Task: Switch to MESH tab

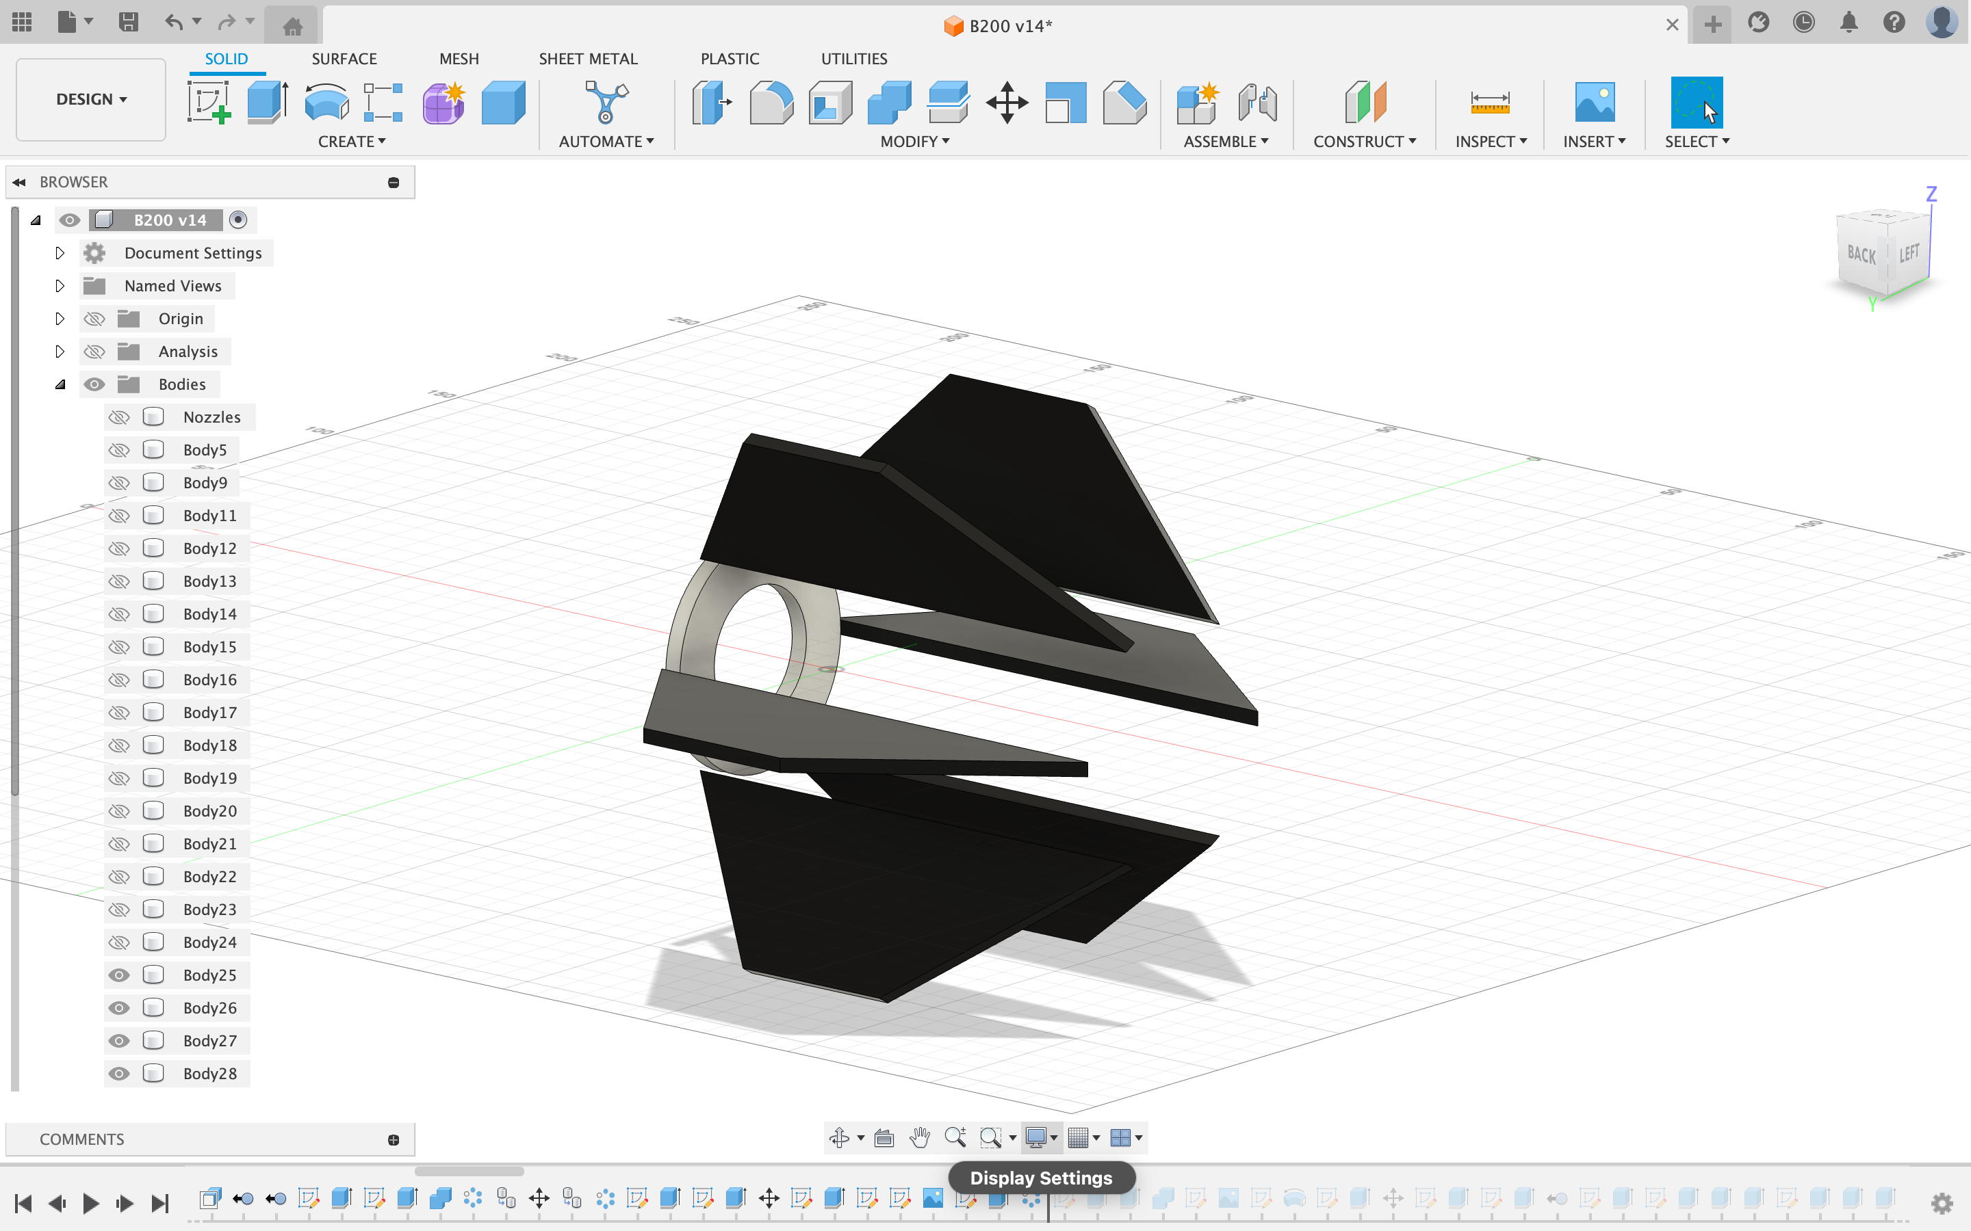Action: coord(457,58)
